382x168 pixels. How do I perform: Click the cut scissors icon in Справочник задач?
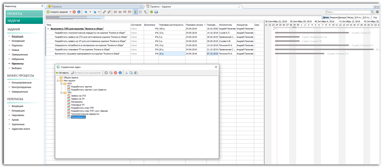pos(126,73)
